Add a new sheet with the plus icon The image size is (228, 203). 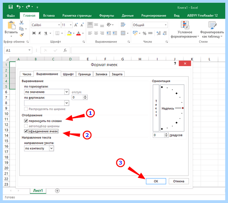point(57,190)
